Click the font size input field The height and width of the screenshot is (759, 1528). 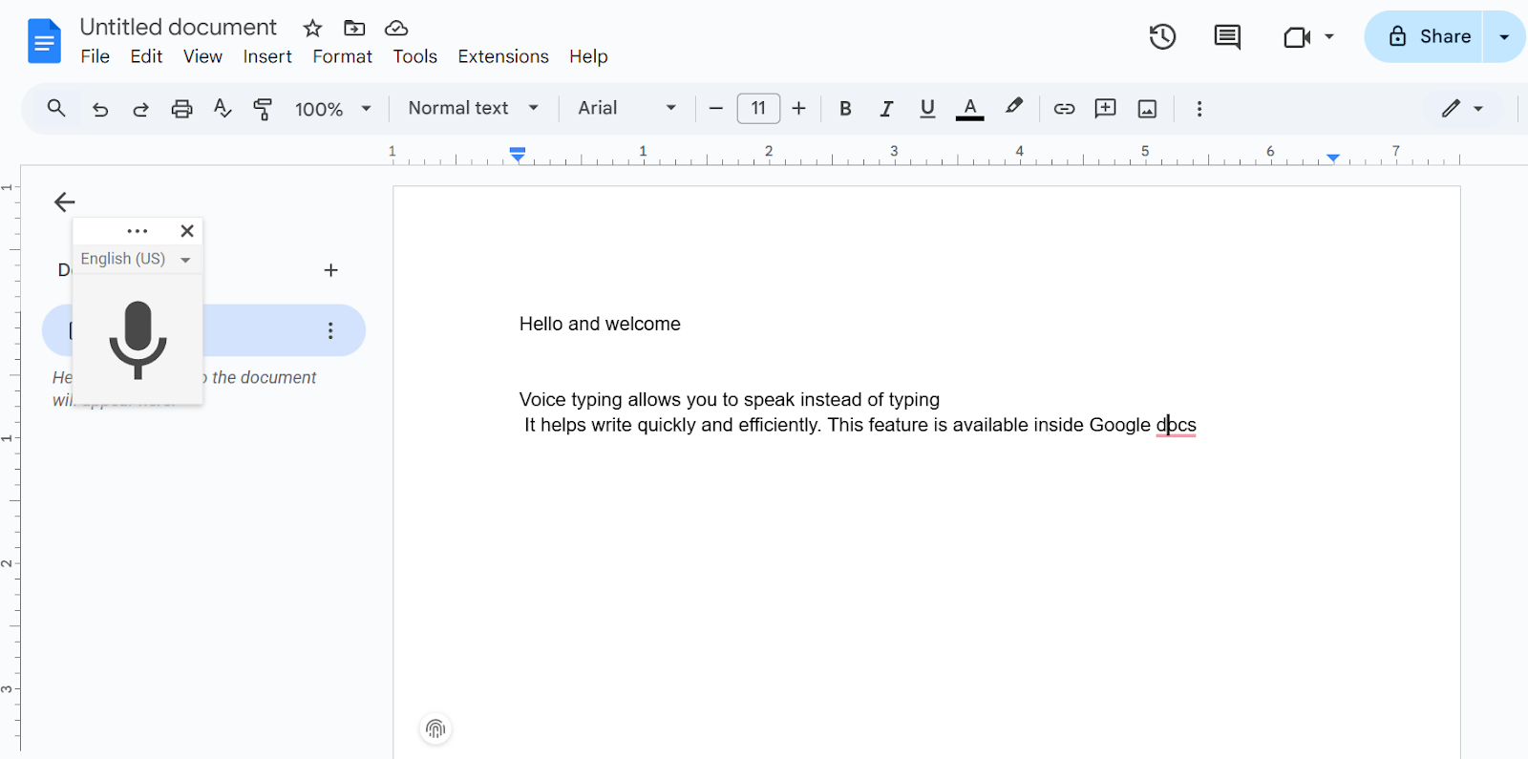click(758, 109)
